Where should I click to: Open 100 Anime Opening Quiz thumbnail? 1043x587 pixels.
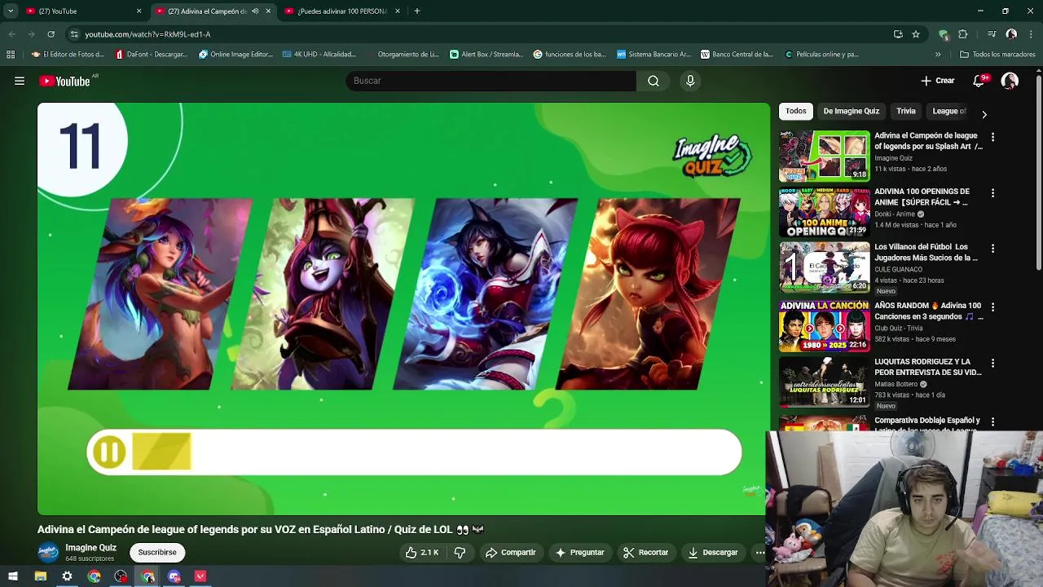825,212
